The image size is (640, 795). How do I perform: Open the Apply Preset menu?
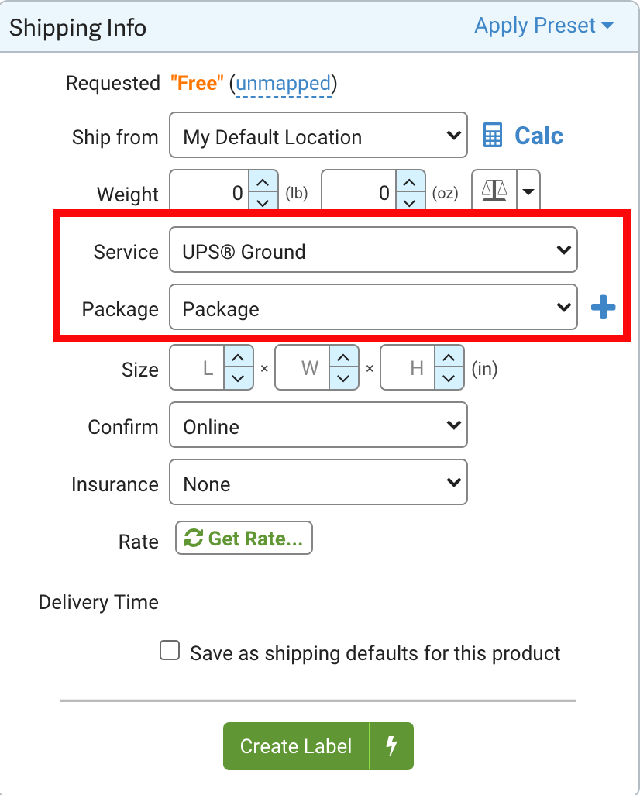[x=544, y=26]
